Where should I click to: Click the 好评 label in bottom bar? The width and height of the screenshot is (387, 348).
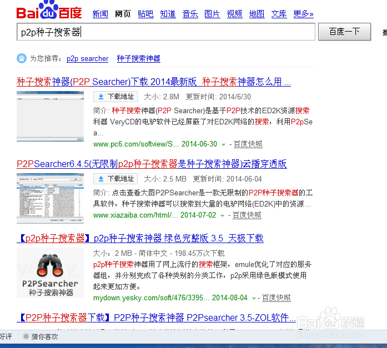[x=6, y=337]
